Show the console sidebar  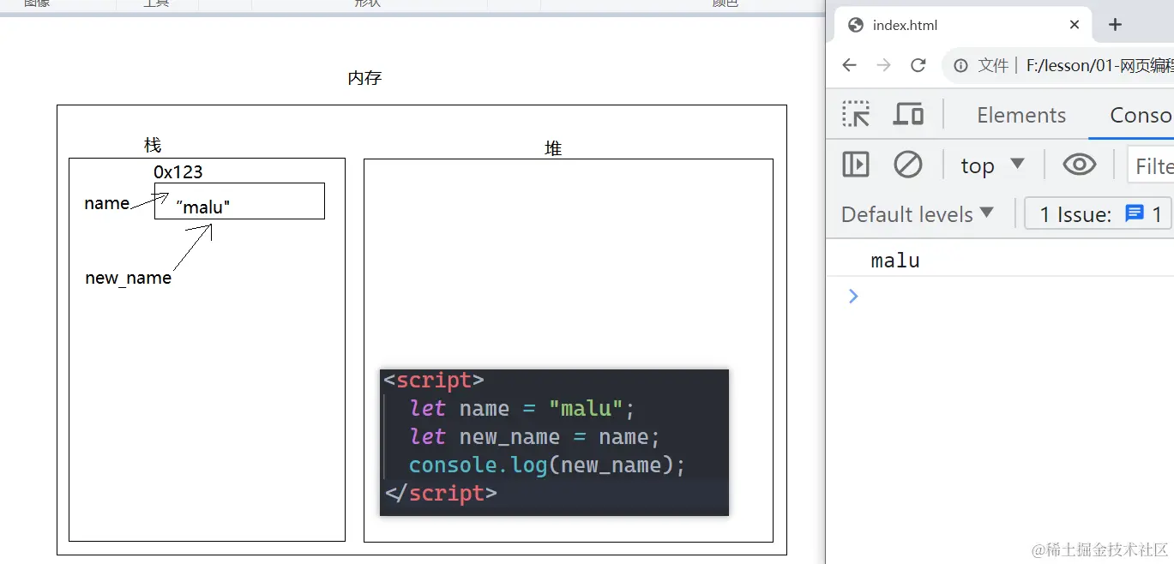click(x=856, y=165)
